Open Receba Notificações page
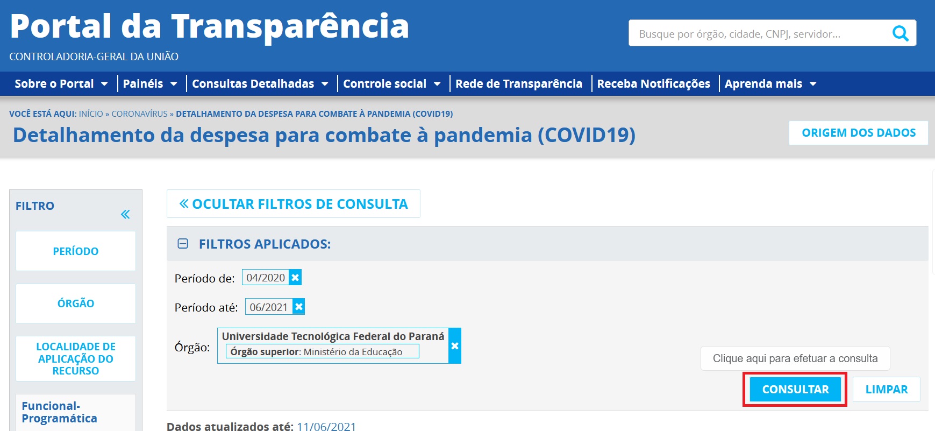This screenshot has height=431, width=935. point(653,84)
